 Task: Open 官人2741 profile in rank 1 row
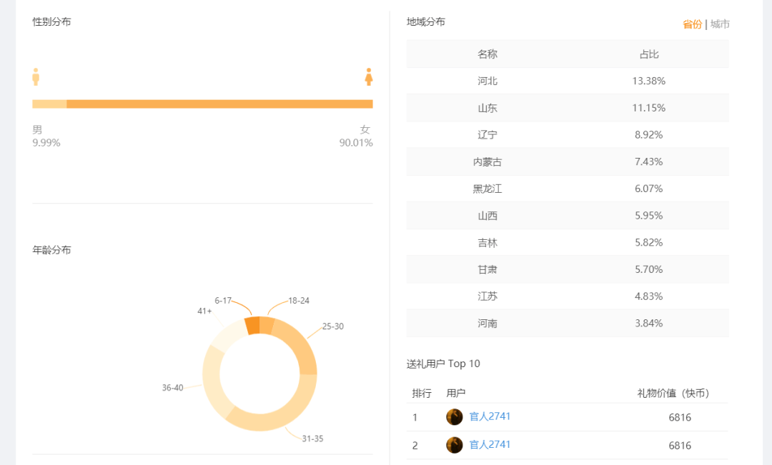490,416
